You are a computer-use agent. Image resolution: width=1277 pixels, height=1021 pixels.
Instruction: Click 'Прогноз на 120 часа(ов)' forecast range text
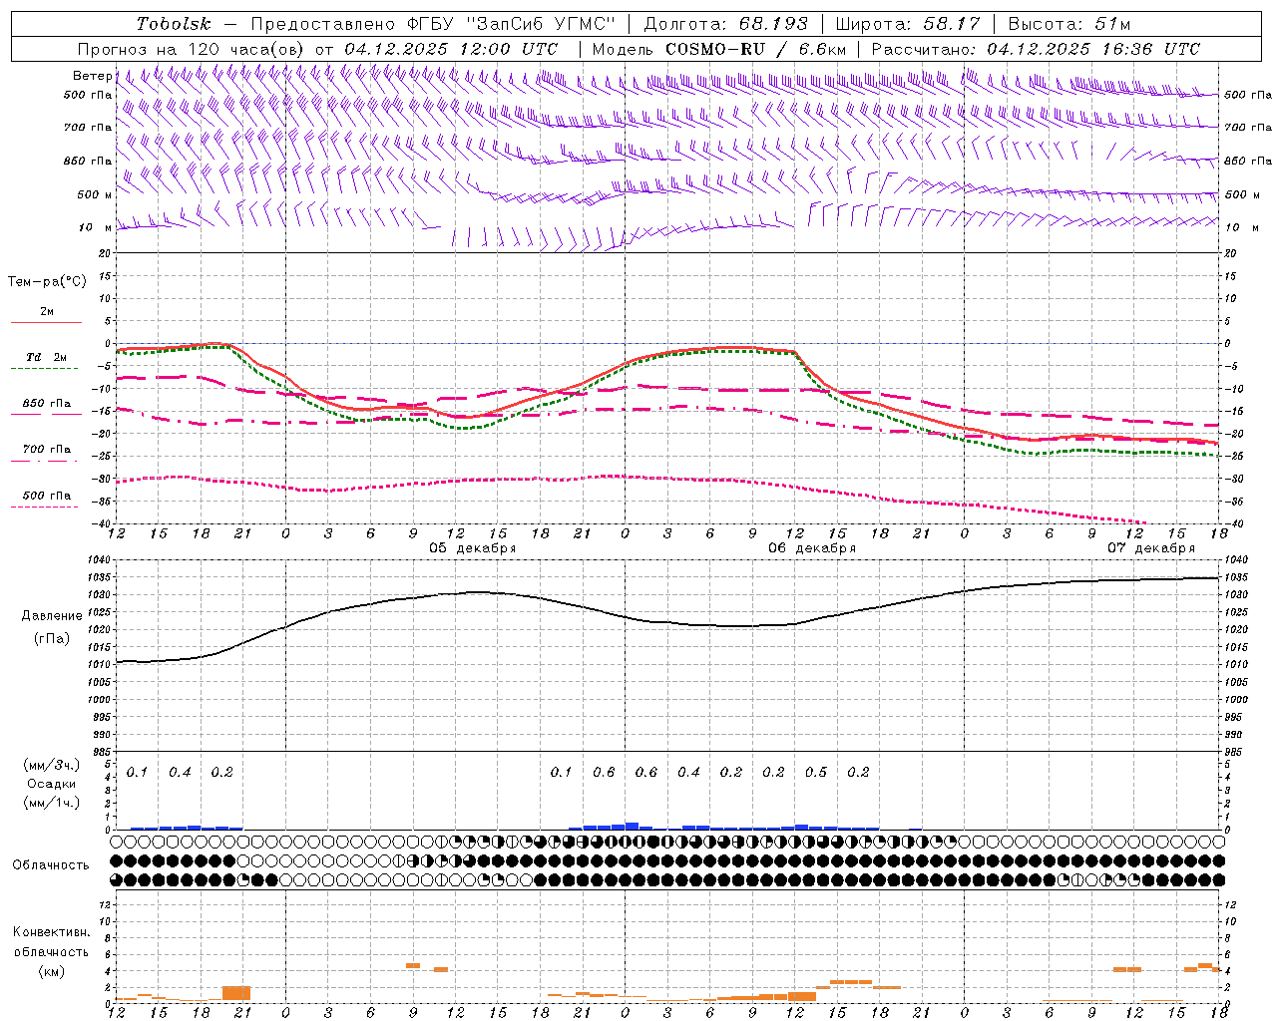pyautogui.click(x=193, y=49)
